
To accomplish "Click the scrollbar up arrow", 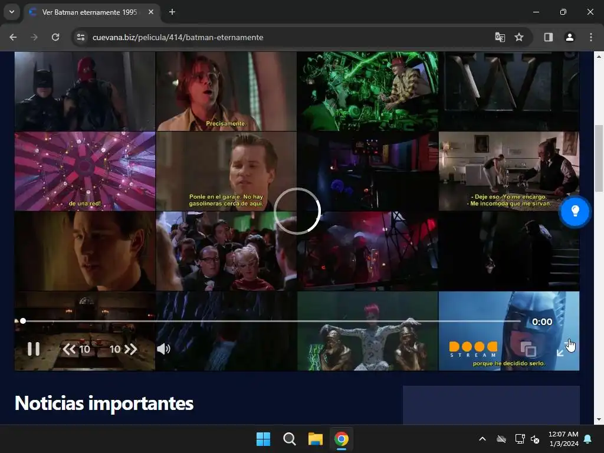I will coord(599,57).
